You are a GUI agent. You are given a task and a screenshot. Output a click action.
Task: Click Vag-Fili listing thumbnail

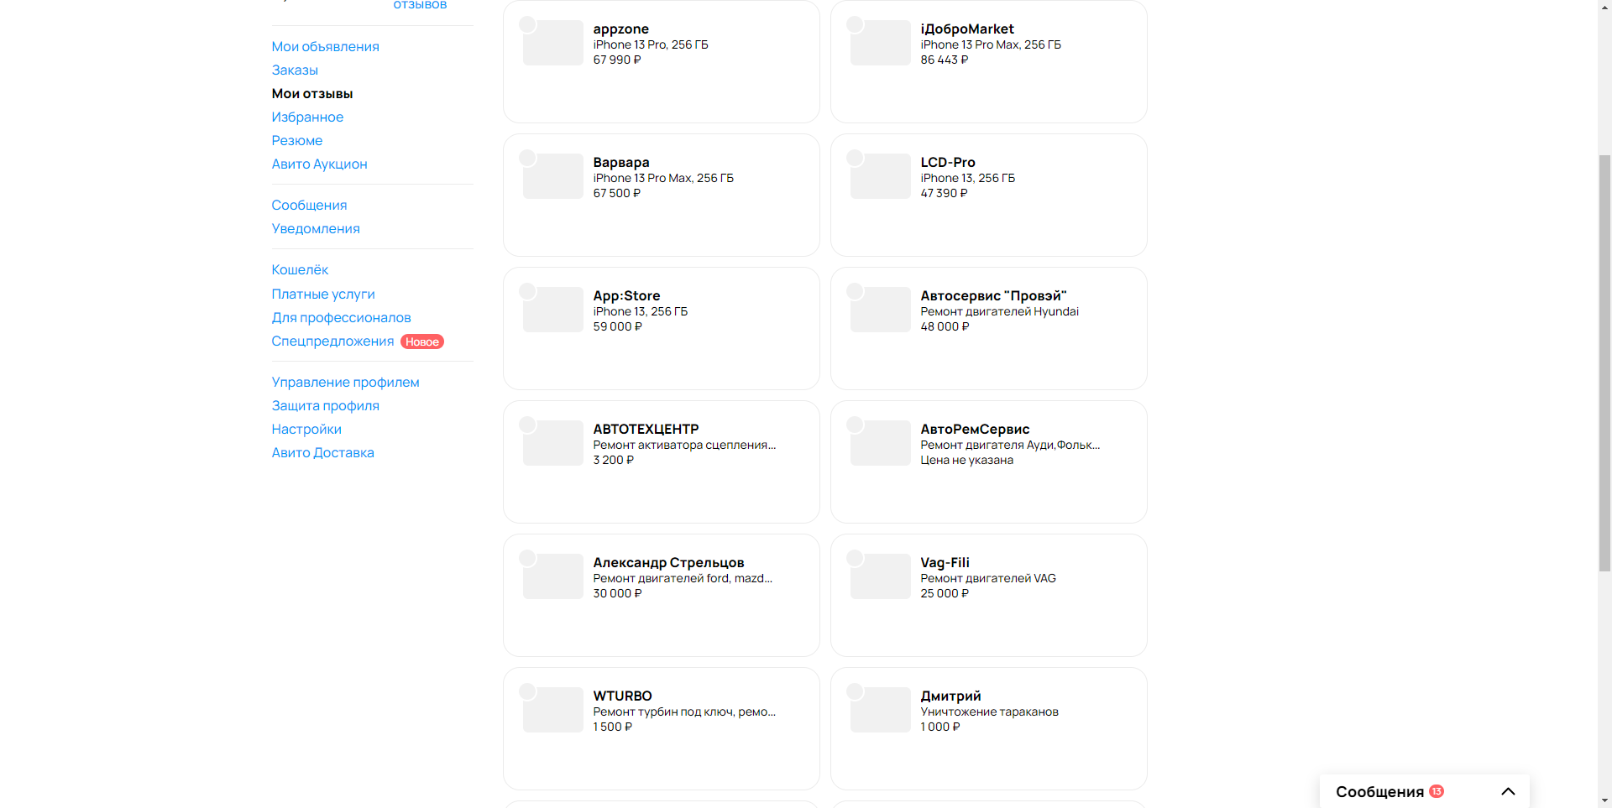click(x=881, y=576)
